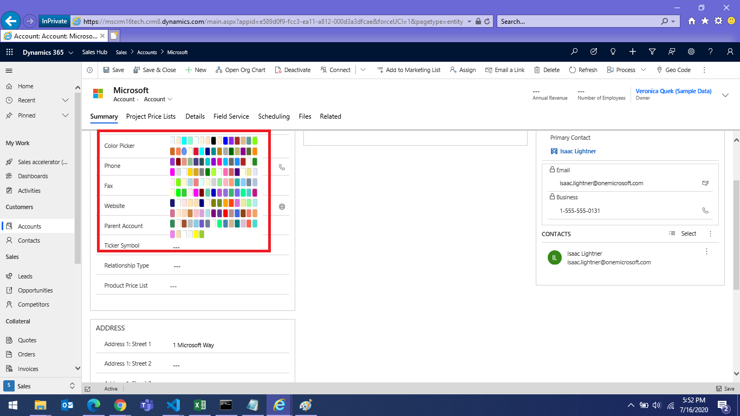Expand the Pinned section in sidebar
Viewport: 740px width, 416px height.
coord(66,115)
